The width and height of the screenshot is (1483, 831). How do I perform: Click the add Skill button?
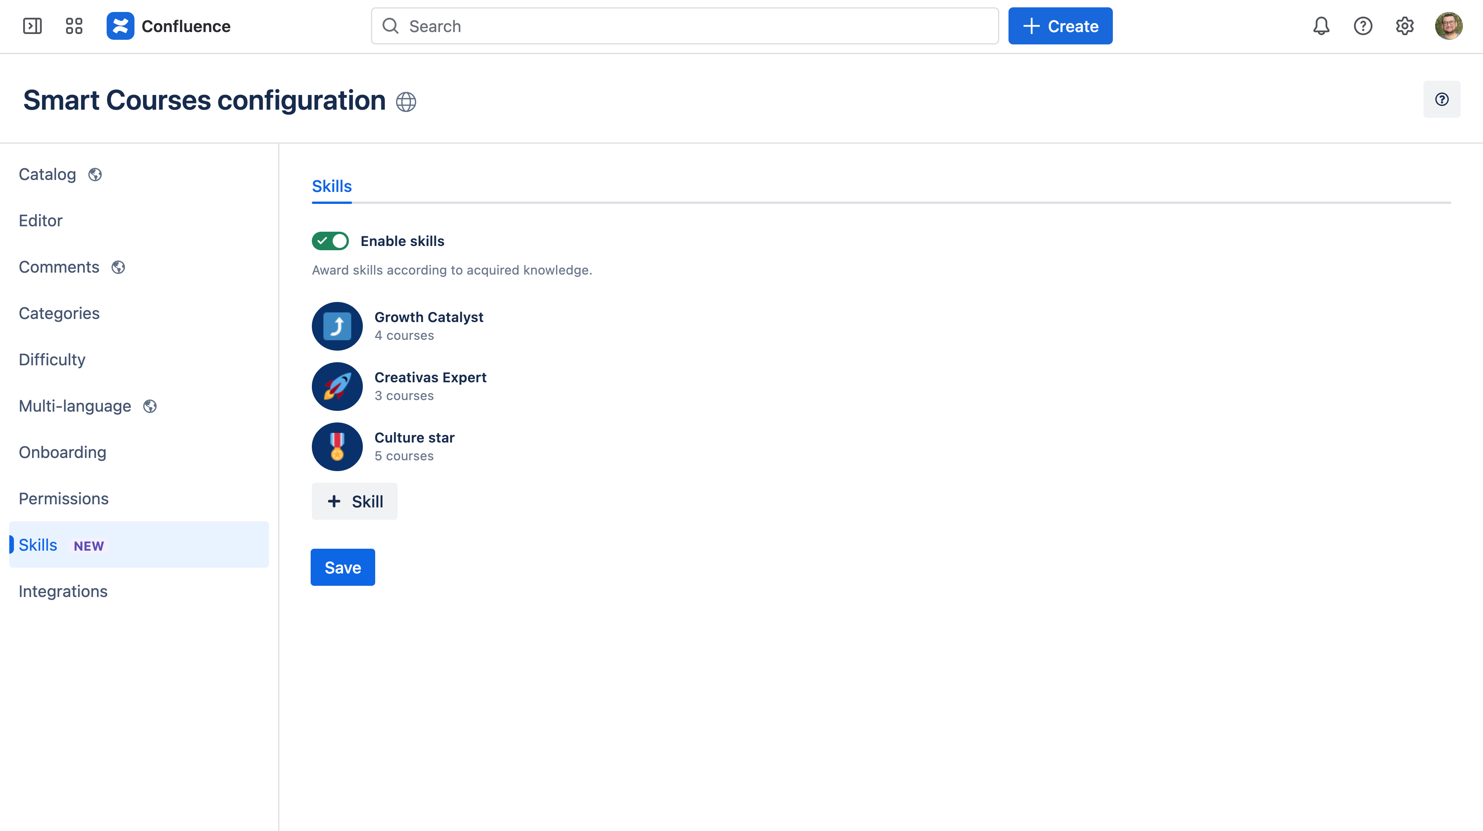click(355, 502)
